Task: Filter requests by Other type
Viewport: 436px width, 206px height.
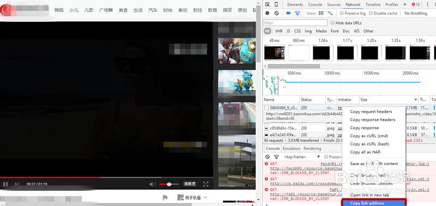Action: tap(368, 31)
